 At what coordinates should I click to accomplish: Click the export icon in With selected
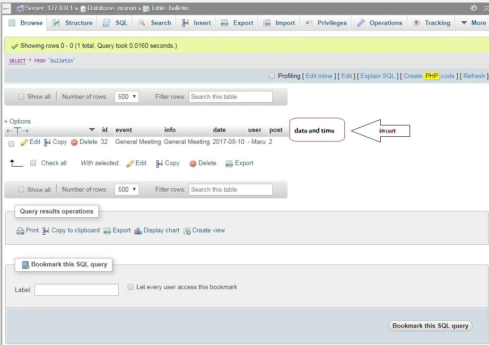coord(229,164)
